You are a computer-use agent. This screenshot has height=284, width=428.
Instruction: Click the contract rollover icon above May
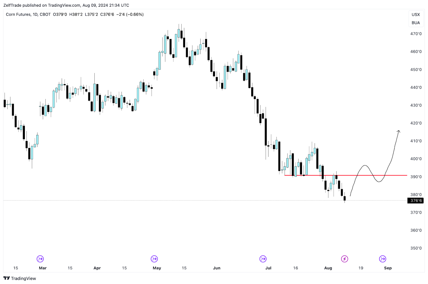point(154,259)
